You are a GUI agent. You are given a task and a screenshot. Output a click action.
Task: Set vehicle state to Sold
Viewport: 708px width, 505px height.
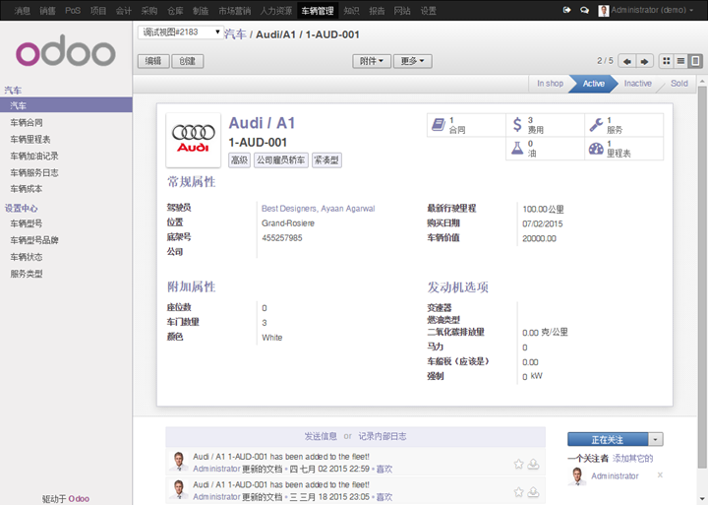(x=679, y=84)
